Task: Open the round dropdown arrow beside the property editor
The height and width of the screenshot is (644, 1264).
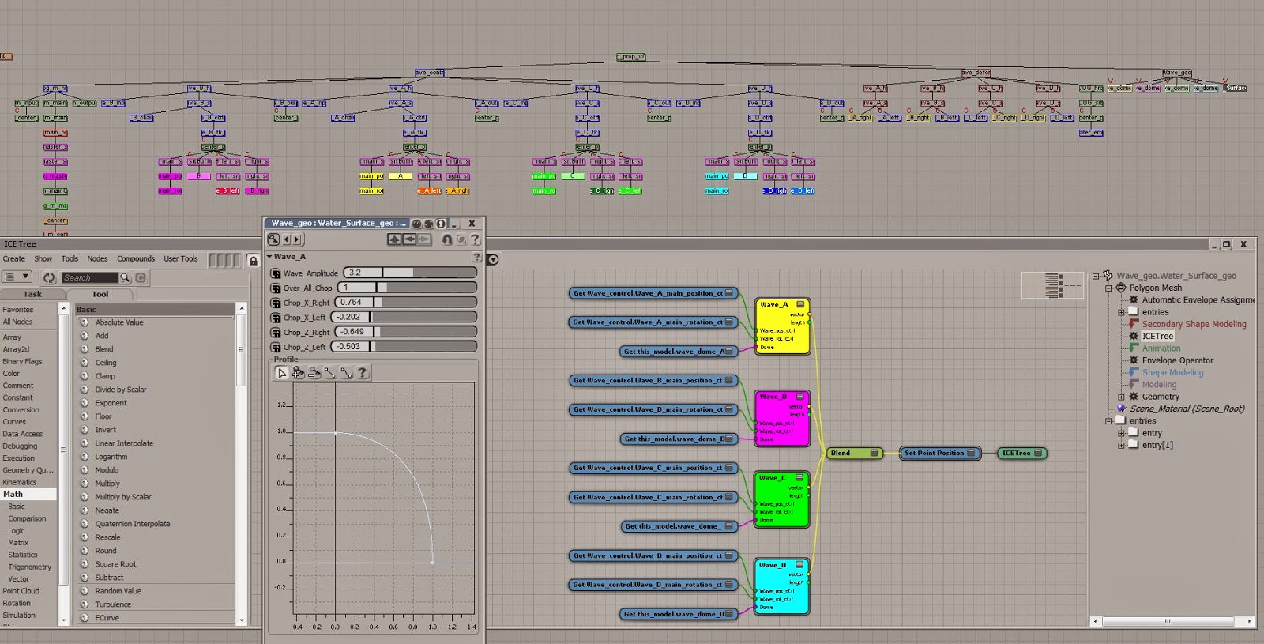Action: [493, 259]
